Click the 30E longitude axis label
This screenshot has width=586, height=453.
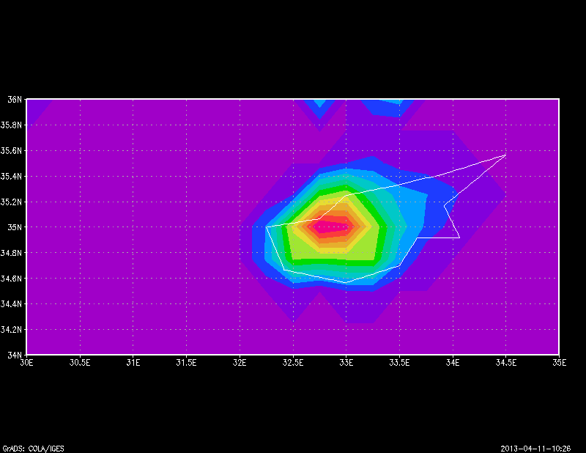point(26,363)
